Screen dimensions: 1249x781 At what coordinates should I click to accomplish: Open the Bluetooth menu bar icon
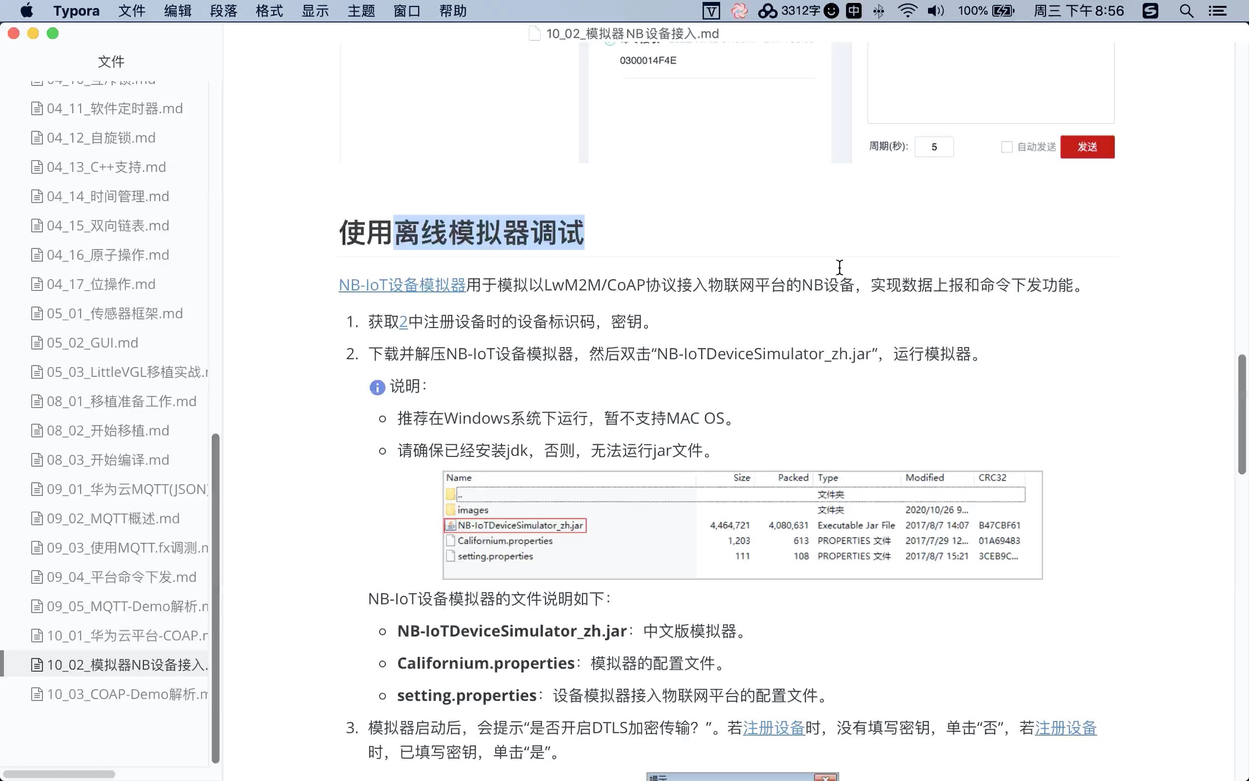(x=878, y=11)
